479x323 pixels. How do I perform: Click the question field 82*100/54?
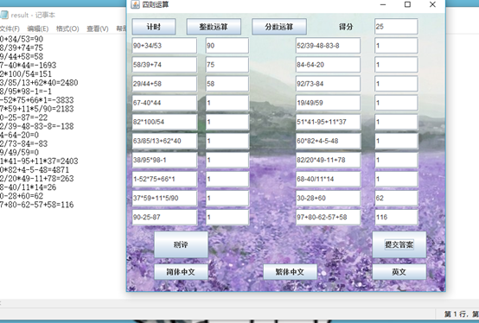[x=164, y=122]
